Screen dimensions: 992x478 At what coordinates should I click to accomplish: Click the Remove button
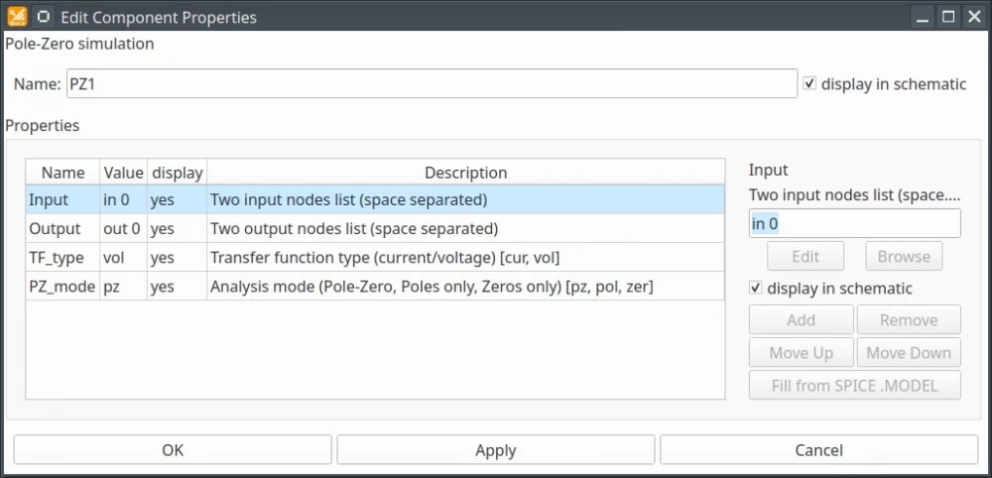pyautogui.click(x=909, y=320)
